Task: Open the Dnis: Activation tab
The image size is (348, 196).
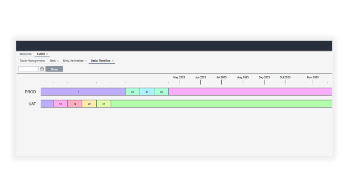Action: click(x=73, y=61)
